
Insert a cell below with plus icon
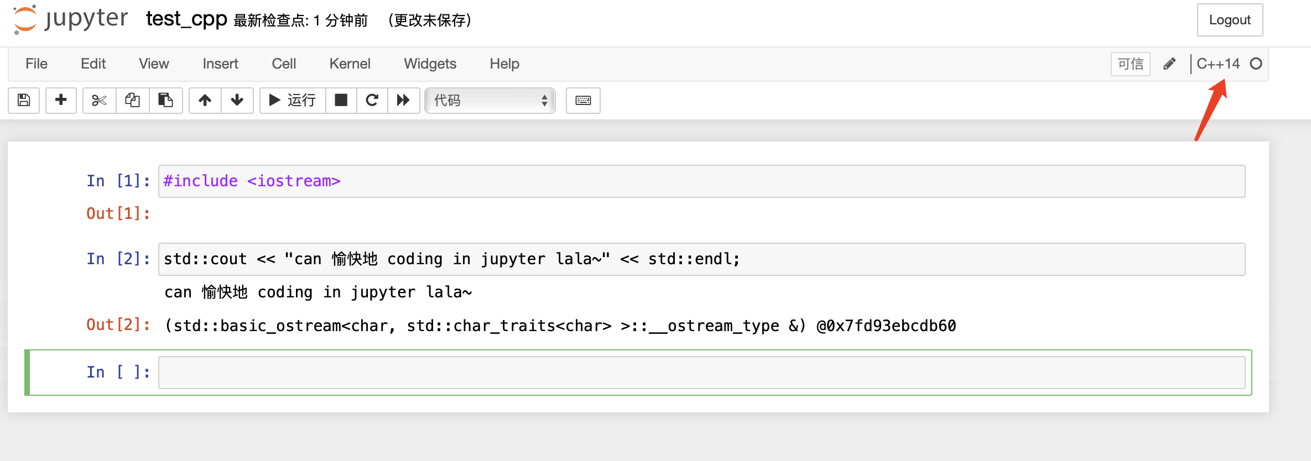click(61, 100)
